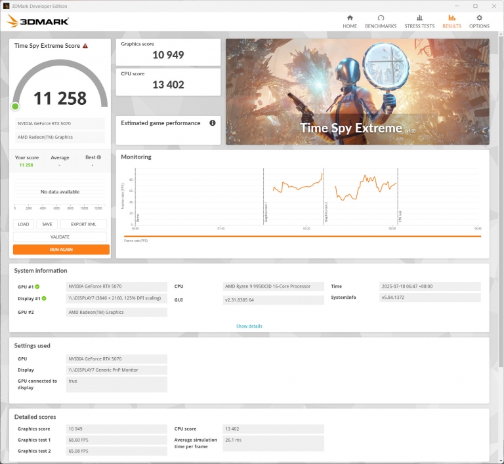The width and height of the screenshot is (504, 464).
Task: Click the Display #1 DISPLAY7 3840 × 2160 field
Action: tap(116, 298)
